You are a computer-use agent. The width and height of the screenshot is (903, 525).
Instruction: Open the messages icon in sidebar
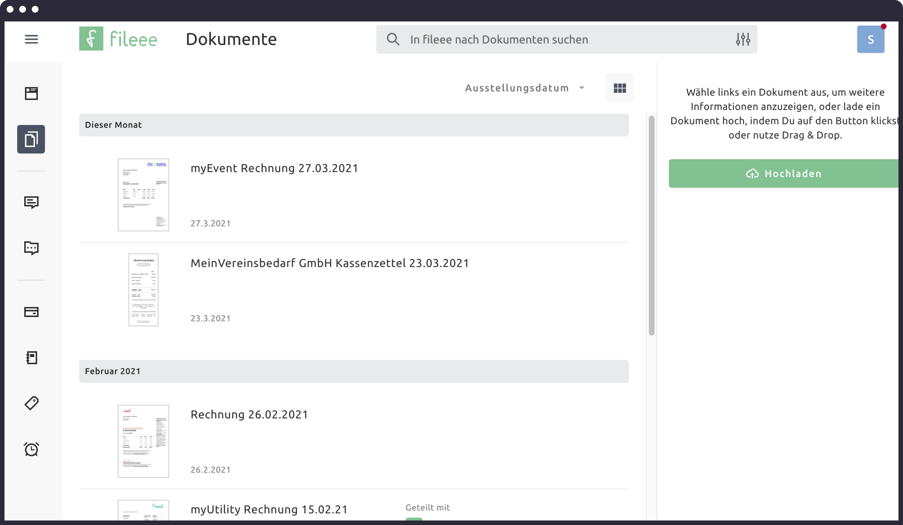(x=31, y=202)
